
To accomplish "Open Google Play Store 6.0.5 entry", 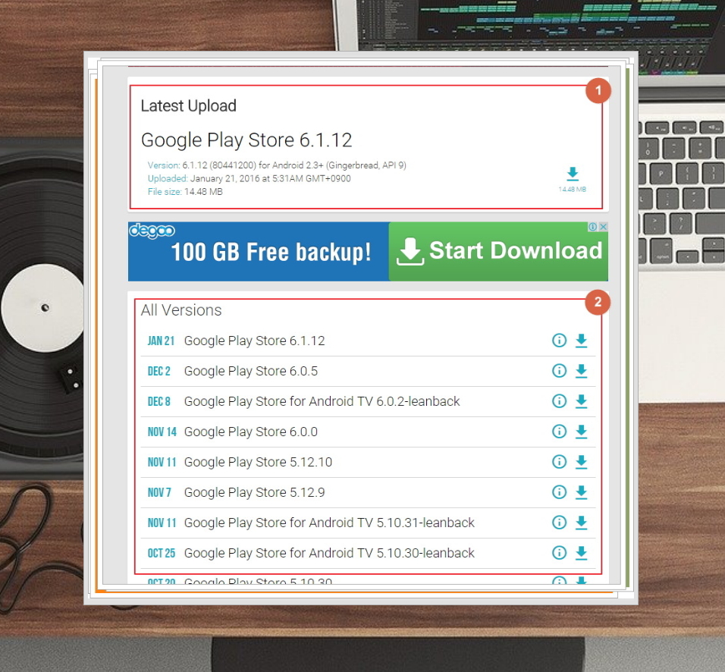I will tap(250, 371).
